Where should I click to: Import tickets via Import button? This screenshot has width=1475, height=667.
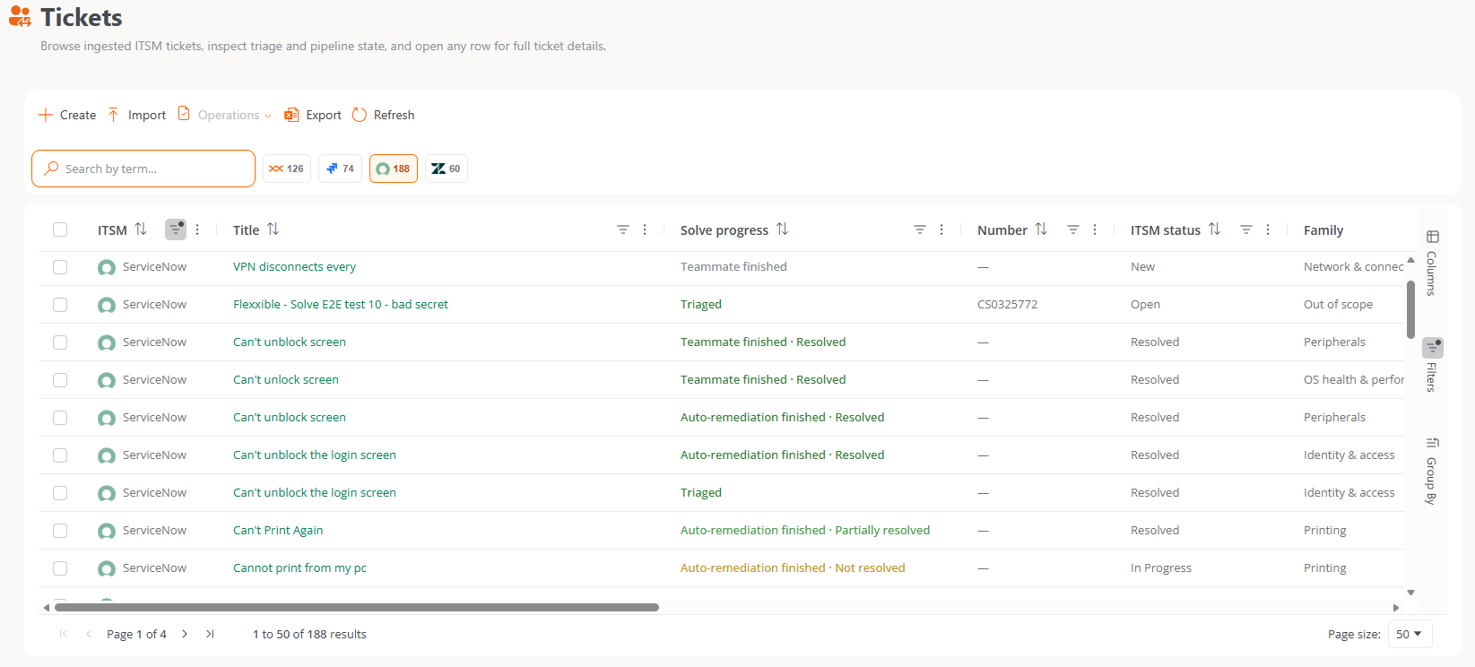(137, 115)
